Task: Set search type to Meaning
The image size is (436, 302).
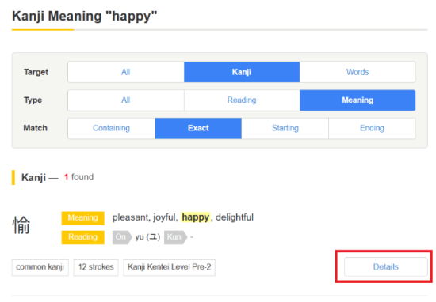Action: (x=358, y=100)
